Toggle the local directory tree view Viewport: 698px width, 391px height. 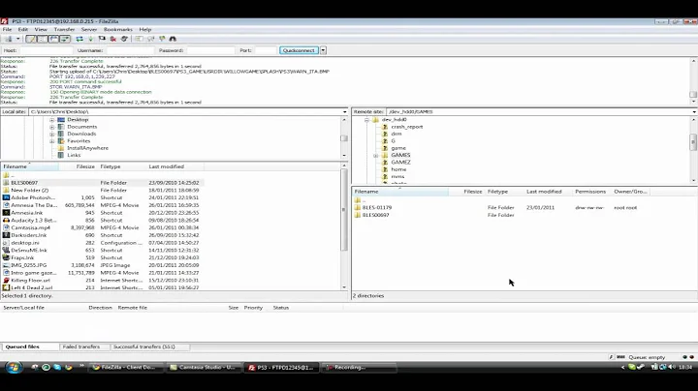43,39
